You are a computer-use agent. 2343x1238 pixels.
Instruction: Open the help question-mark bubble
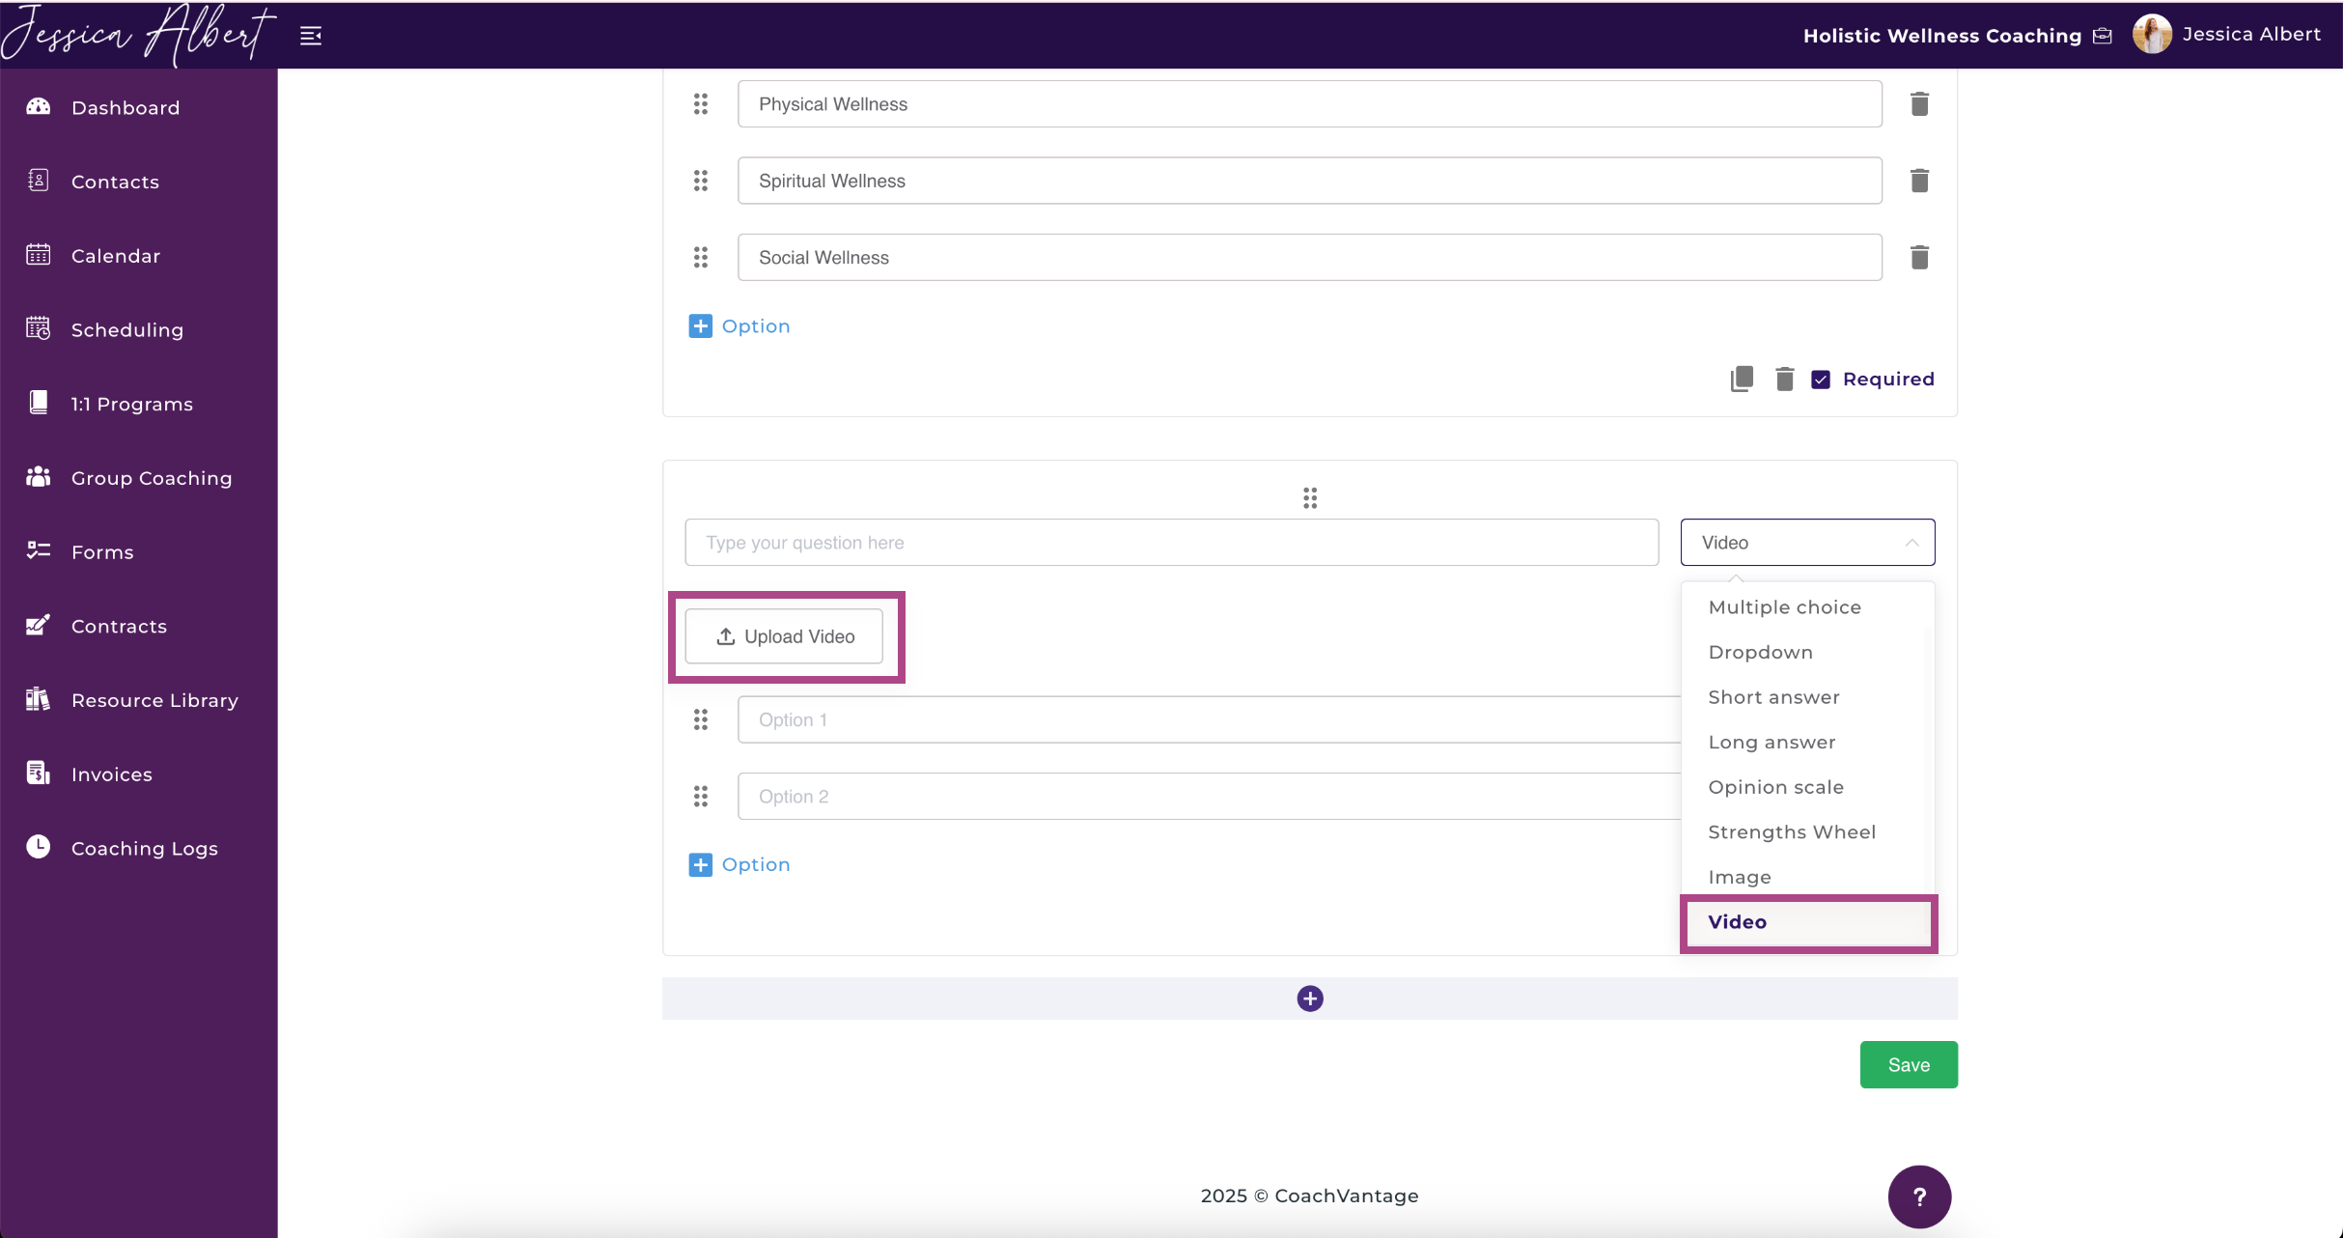coord(1919,1196)
